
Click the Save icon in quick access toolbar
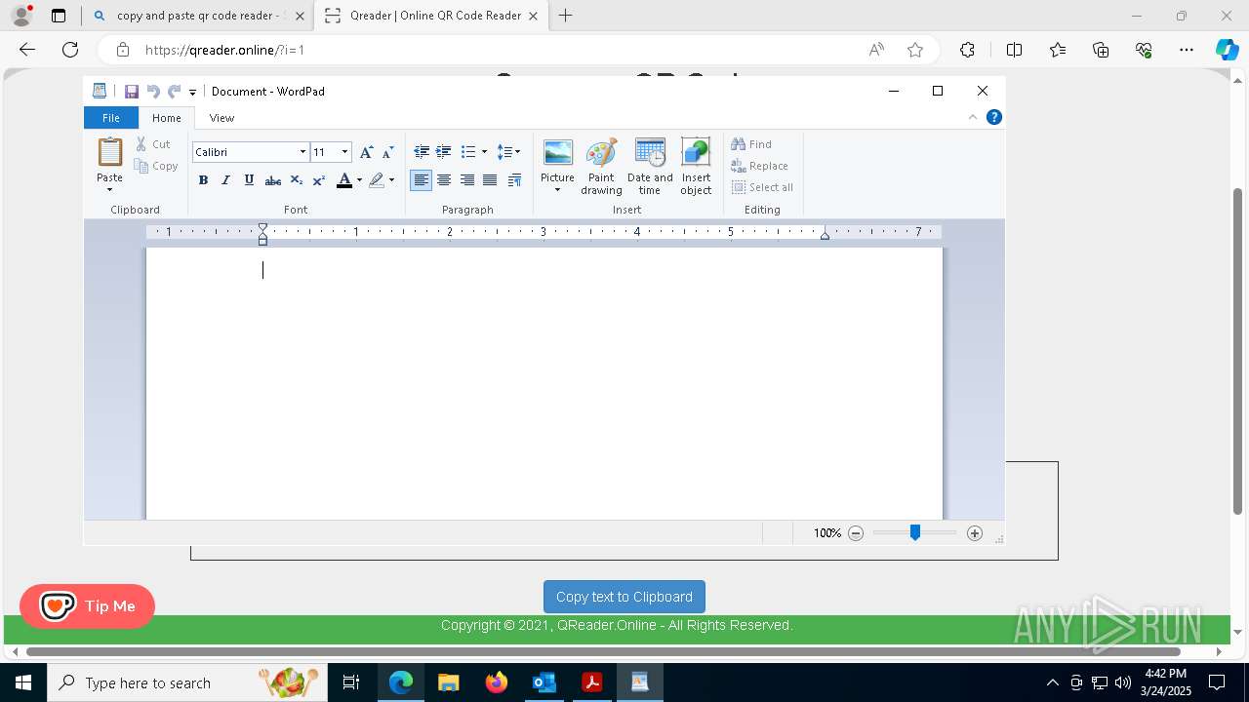(131, 92)
